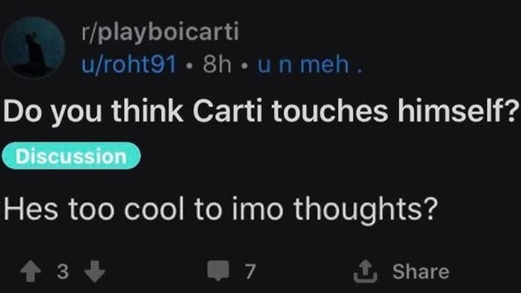Screen dimensions: 521x293
Task: Click the vote score of 3
Action: [x=63, y=272]
